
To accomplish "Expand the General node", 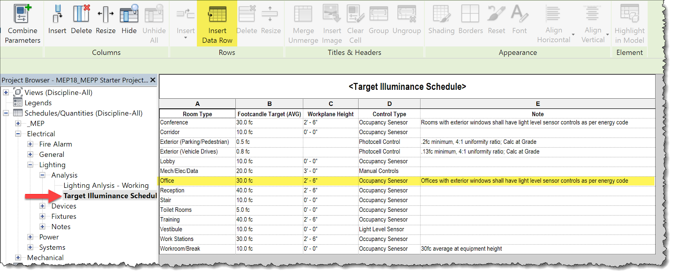I will coord(30,154).
